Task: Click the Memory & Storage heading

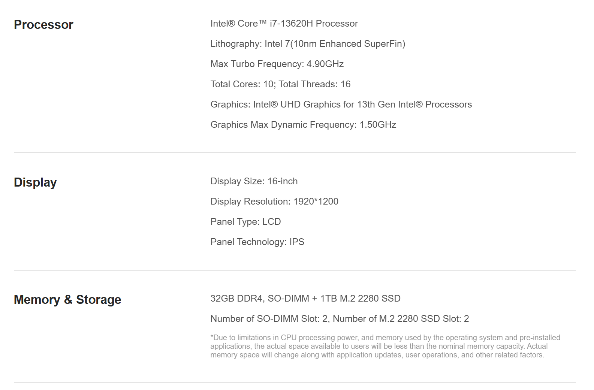Action: click(67, 300)
